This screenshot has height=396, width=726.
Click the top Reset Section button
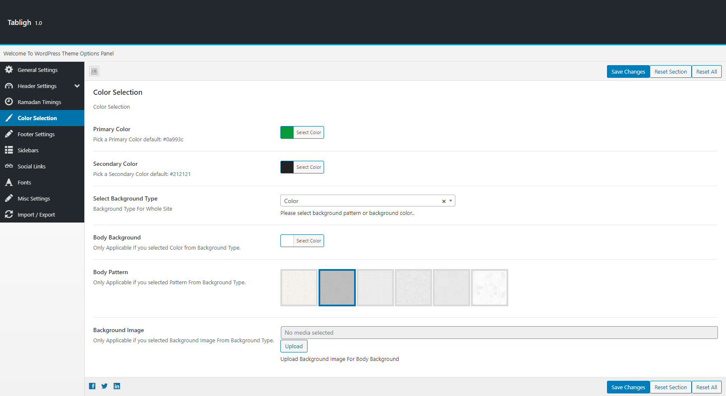coord(671,71)
